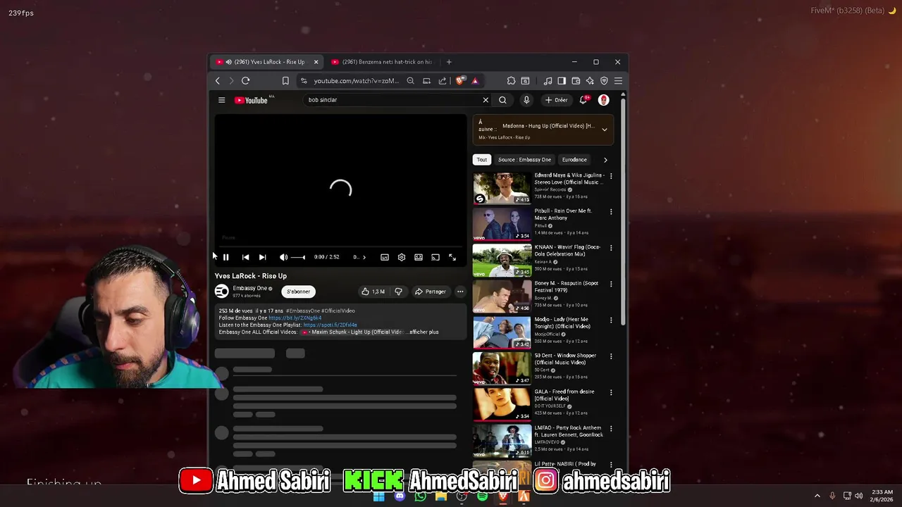902x507 pixels.
Task: Open options for 50 Cent Window Shopper
Action: [611, 356]
